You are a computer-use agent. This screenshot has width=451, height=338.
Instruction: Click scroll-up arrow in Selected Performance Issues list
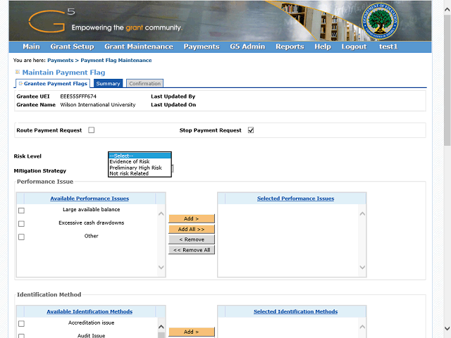pos(362,215)
